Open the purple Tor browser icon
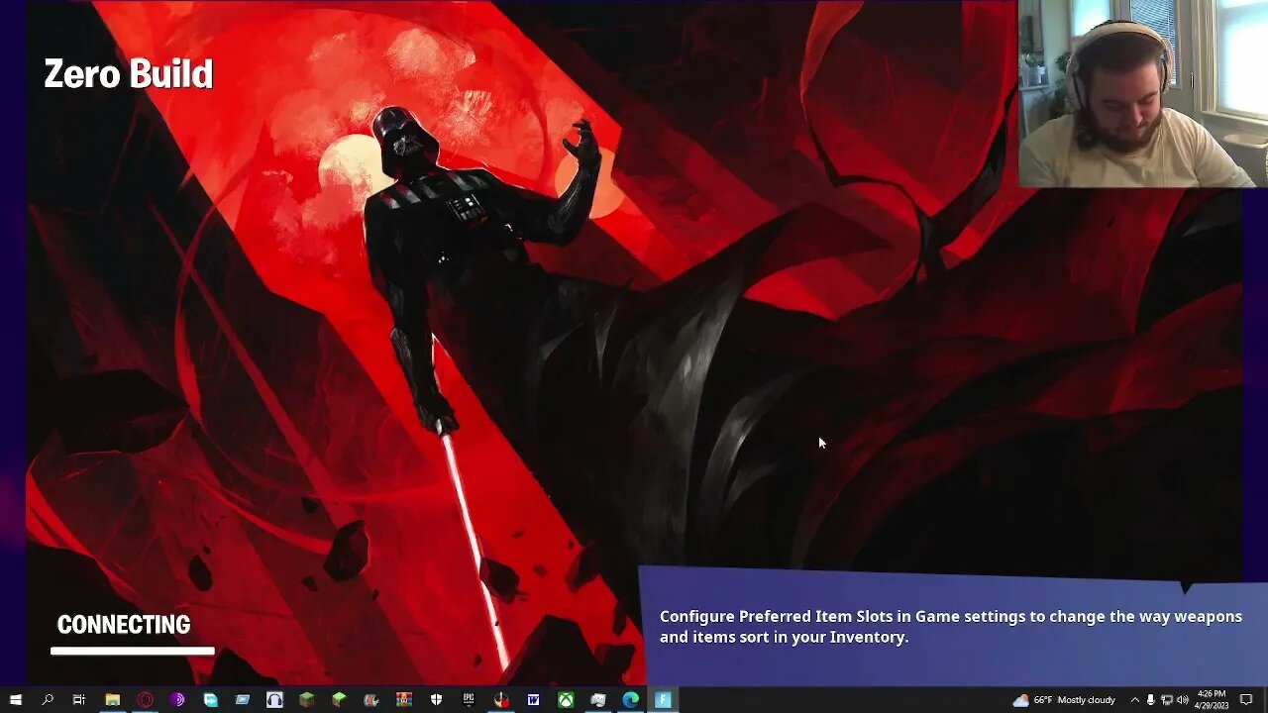Viewport: 1268px width, 713px height. (177, 700)
